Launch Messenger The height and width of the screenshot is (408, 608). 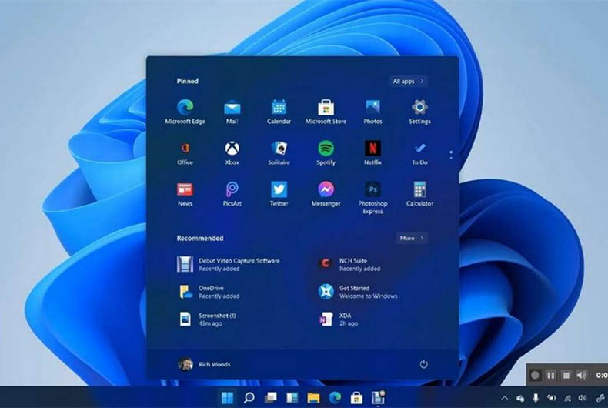[326, 194]
